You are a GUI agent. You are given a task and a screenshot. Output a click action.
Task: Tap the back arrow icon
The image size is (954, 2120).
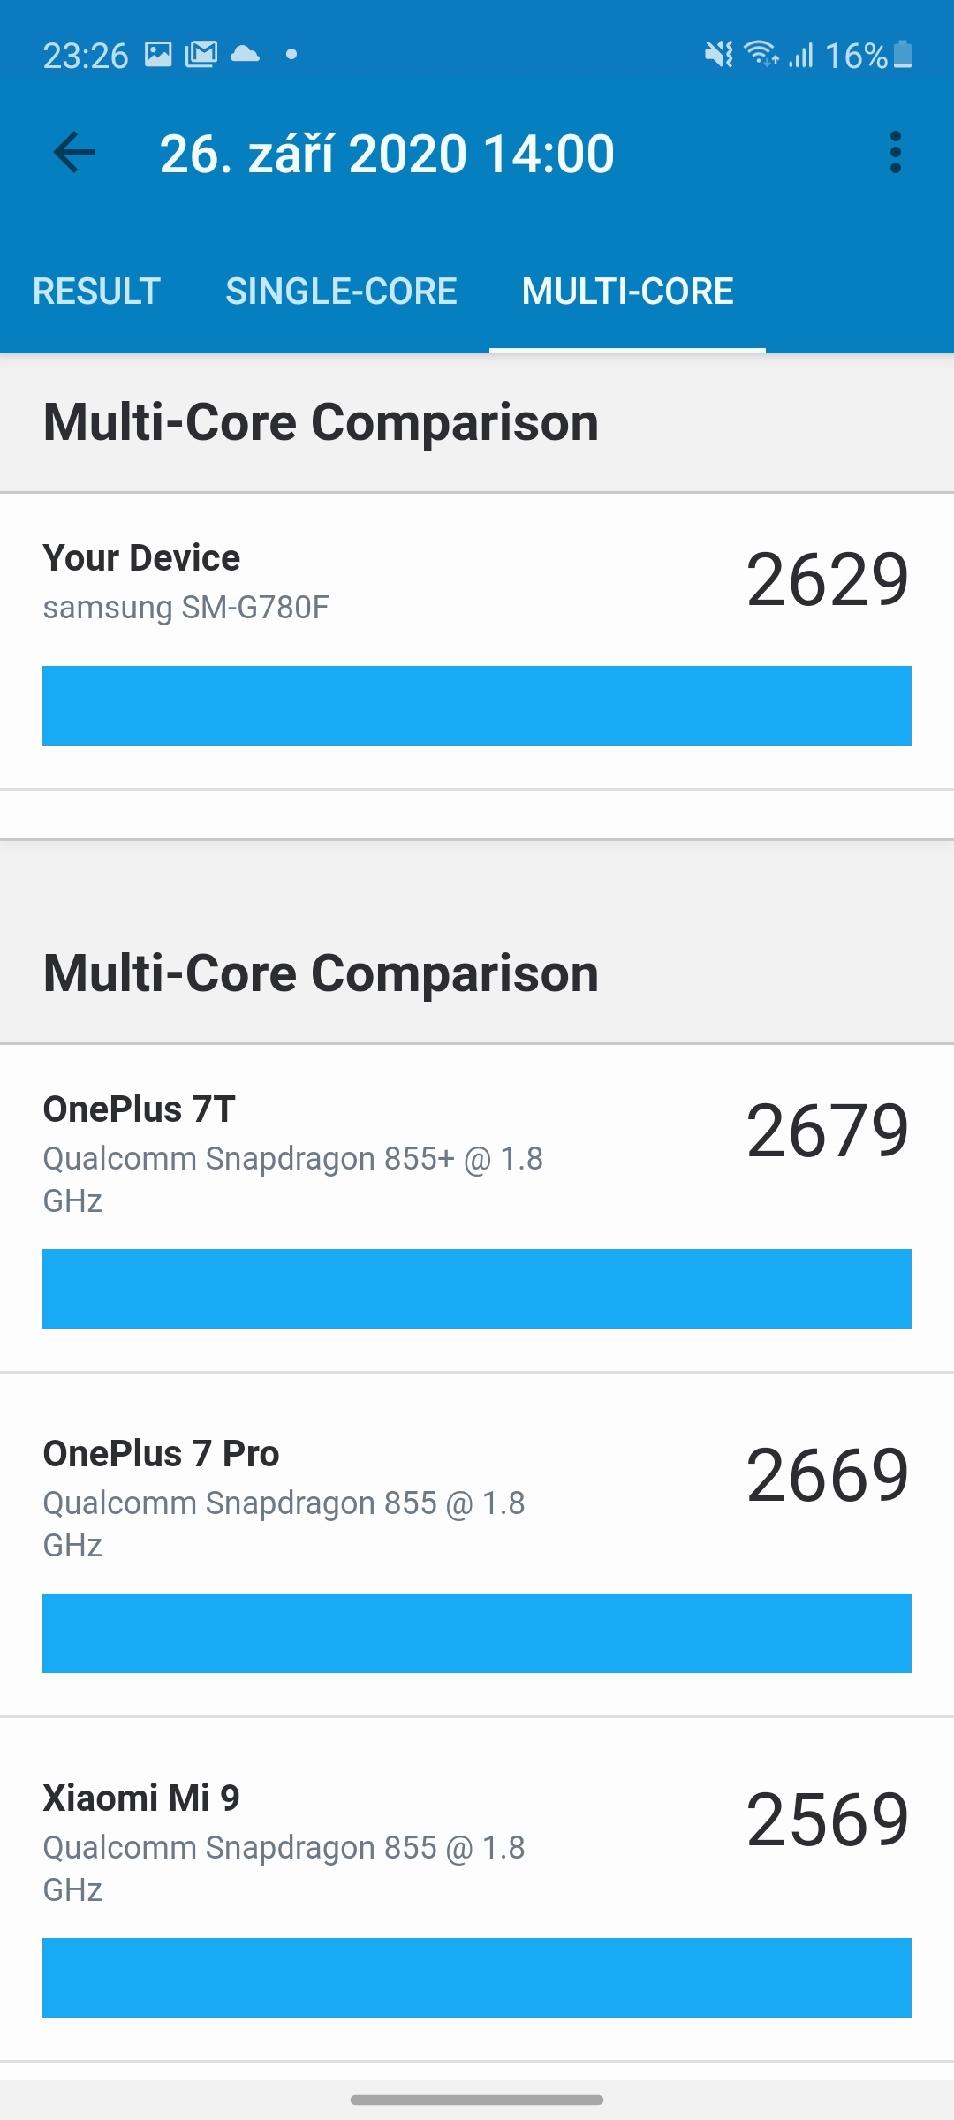[74, 153]
